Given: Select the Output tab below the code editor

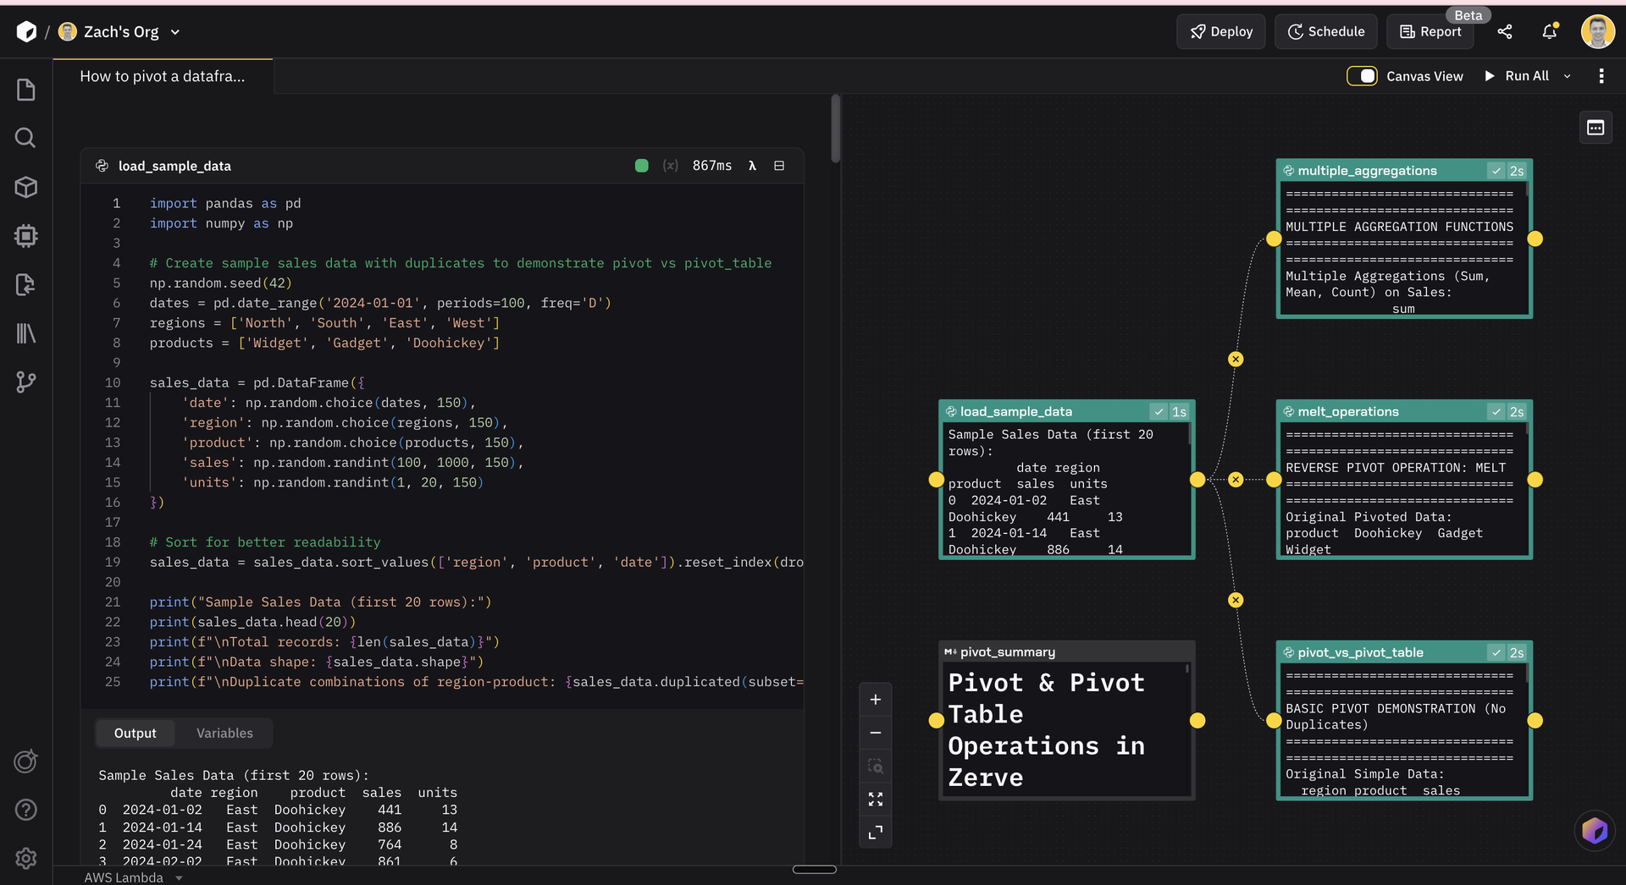Looking at the screenshot, I should (135, 733).
